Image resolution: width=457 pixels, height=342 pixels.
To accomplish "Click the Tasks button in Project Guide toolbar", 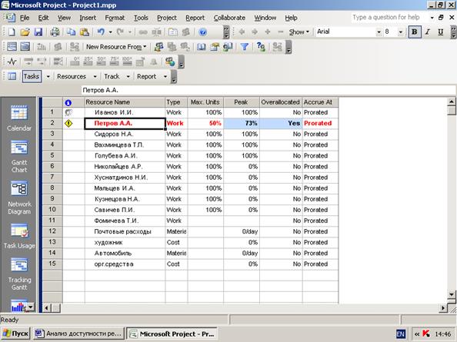I will (x=32, y=76).
